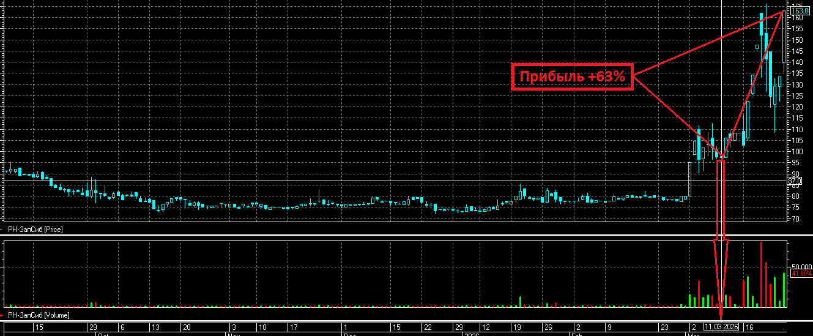
Task: Click the 160 price axis label
Action: tap(798, 18)
